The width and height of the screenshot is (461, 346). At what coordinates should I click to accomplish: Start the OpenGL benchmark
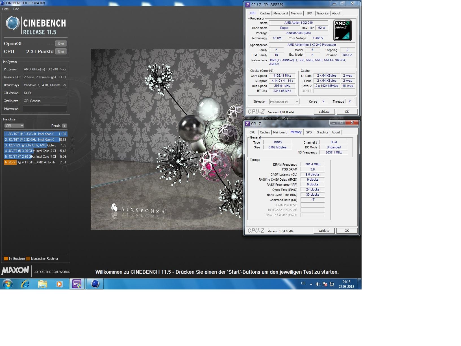[x=61, y=44]
